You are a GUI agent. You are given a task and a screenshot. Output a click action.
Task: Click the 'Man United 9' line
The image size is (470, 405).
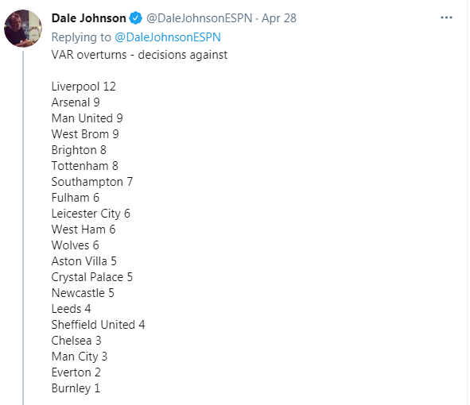click(87, 118)
